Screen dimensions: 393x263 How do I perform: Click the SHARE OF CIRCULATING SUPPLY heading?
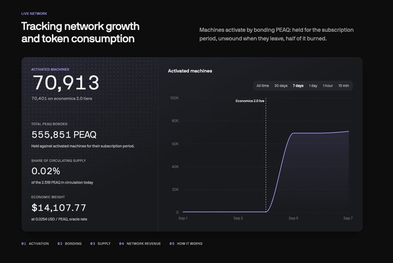tap(58, 160)
